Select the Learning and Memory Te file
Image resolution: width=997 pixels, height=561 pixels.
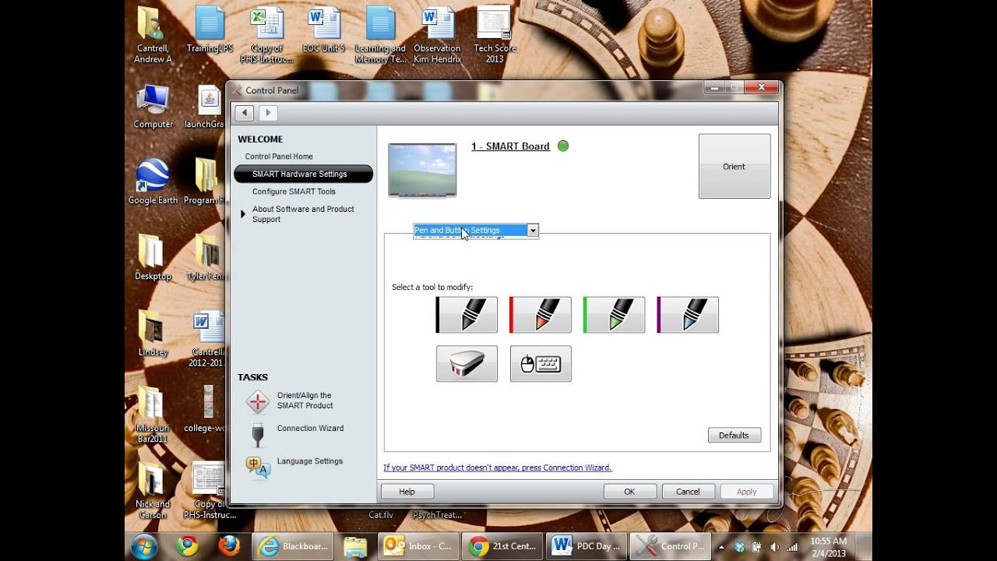380,35
